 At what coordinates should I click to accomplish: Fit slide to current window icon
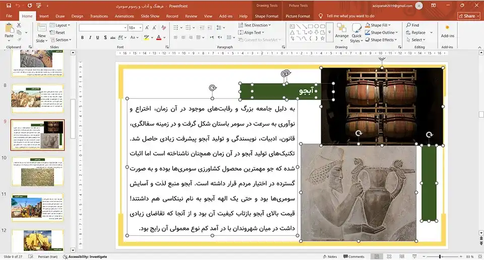coord(479,256)
